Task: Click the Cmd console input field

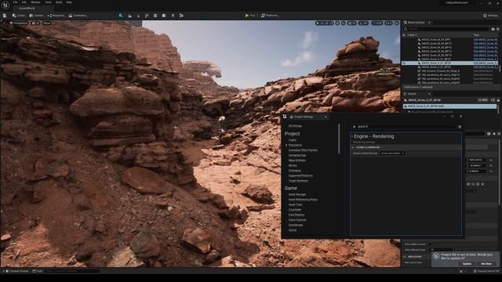Action: pos(72,271)
